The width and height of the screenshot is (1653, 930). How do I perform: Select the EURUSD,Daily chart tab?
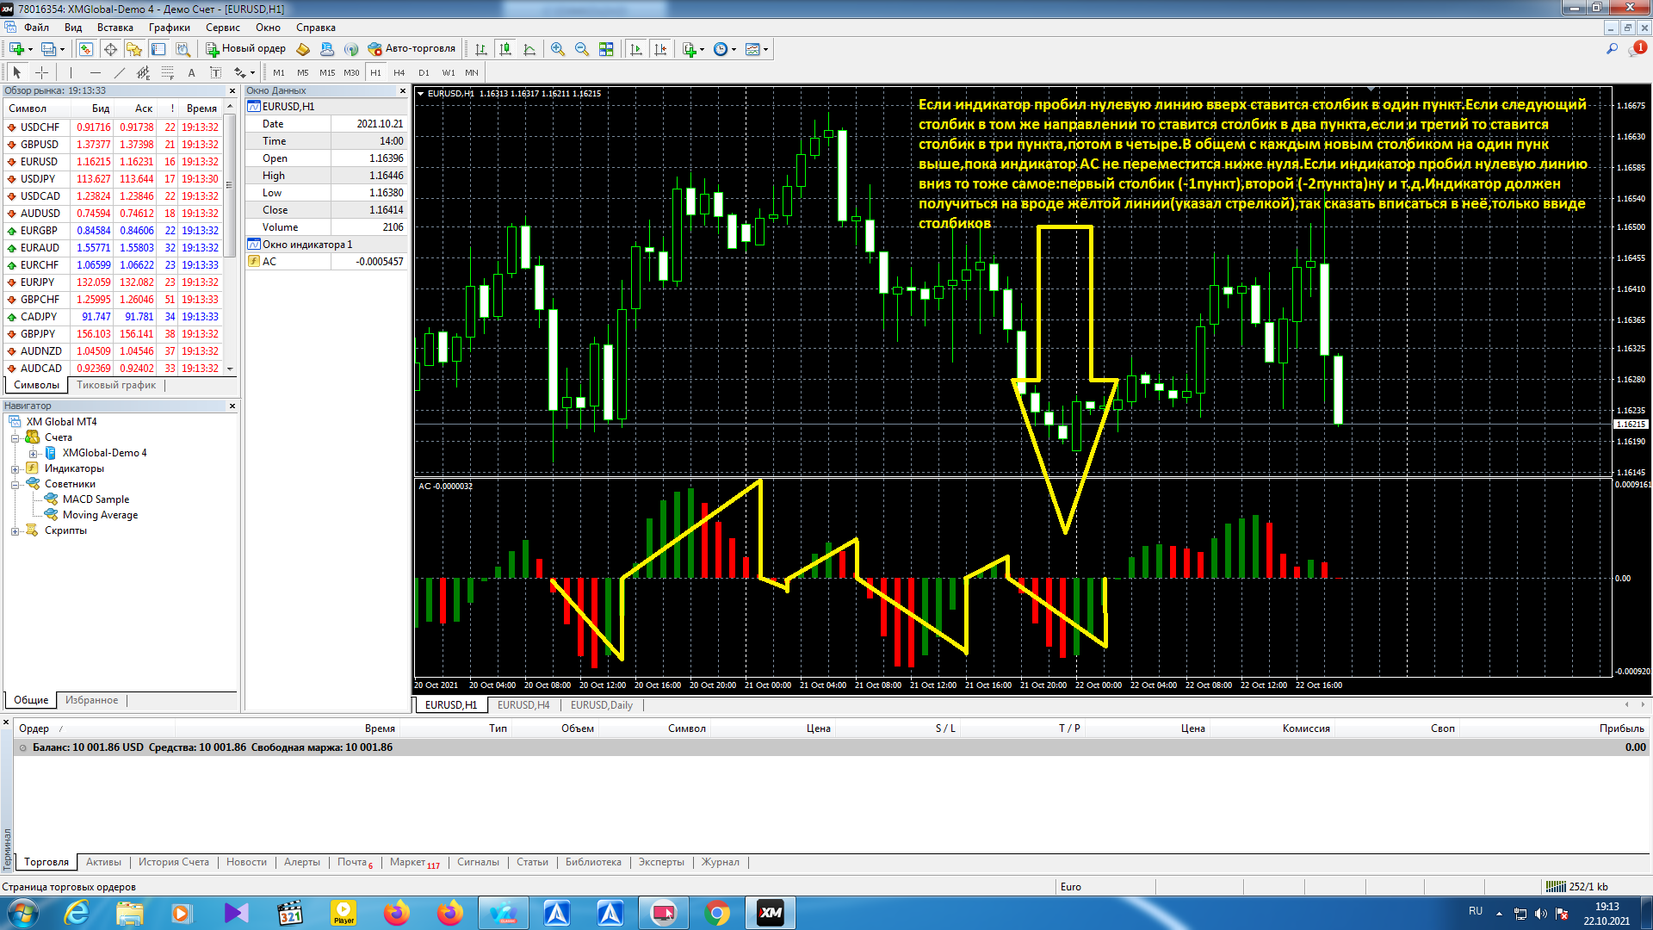pos(601,705)
